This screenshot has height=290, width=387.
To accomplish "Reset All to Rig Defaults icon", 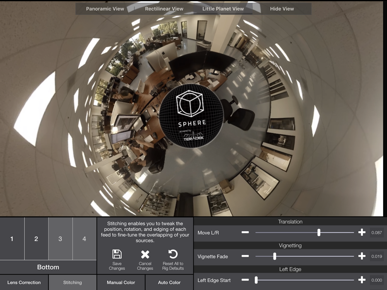I will pyautogui.click(x=173, y=254).
